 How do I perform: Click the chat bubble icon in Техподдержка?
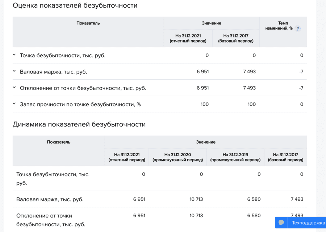(x=281, y=223)
